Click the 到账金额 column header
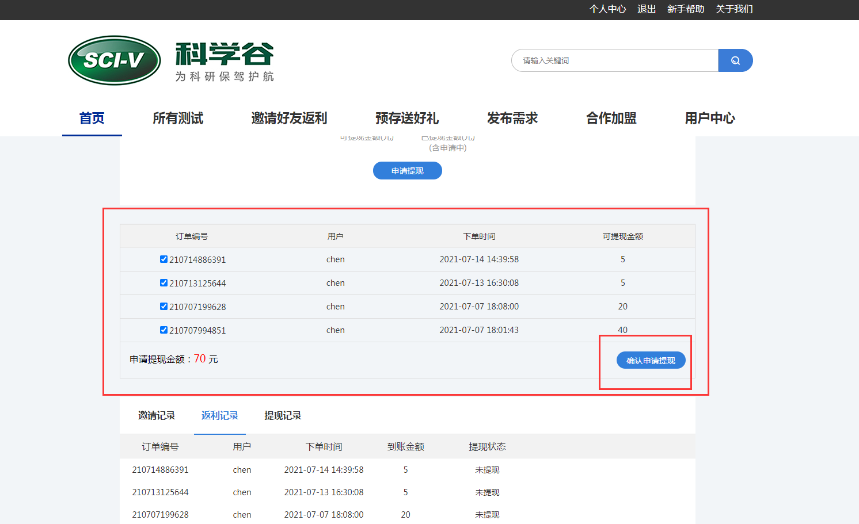Image resolution: width=859 pixels, height=524 pixels. click(405, 446)
